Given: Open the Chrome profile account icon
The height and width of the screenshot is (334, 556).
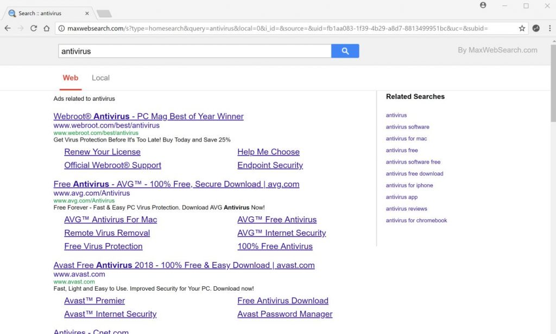Looking at the screenshot, I should click(x=483, y=5).
